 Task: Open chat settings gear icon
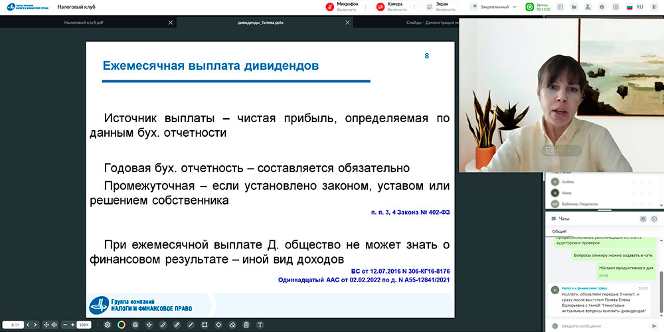click(654, 218)
